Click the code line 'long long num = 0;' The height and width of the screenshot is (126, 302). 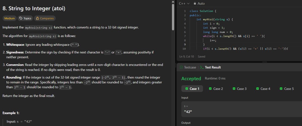(x=218, y=32)
